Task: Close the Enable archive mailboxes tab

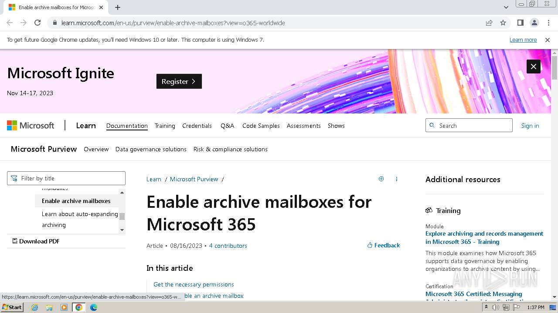Action: click(101, 7)
